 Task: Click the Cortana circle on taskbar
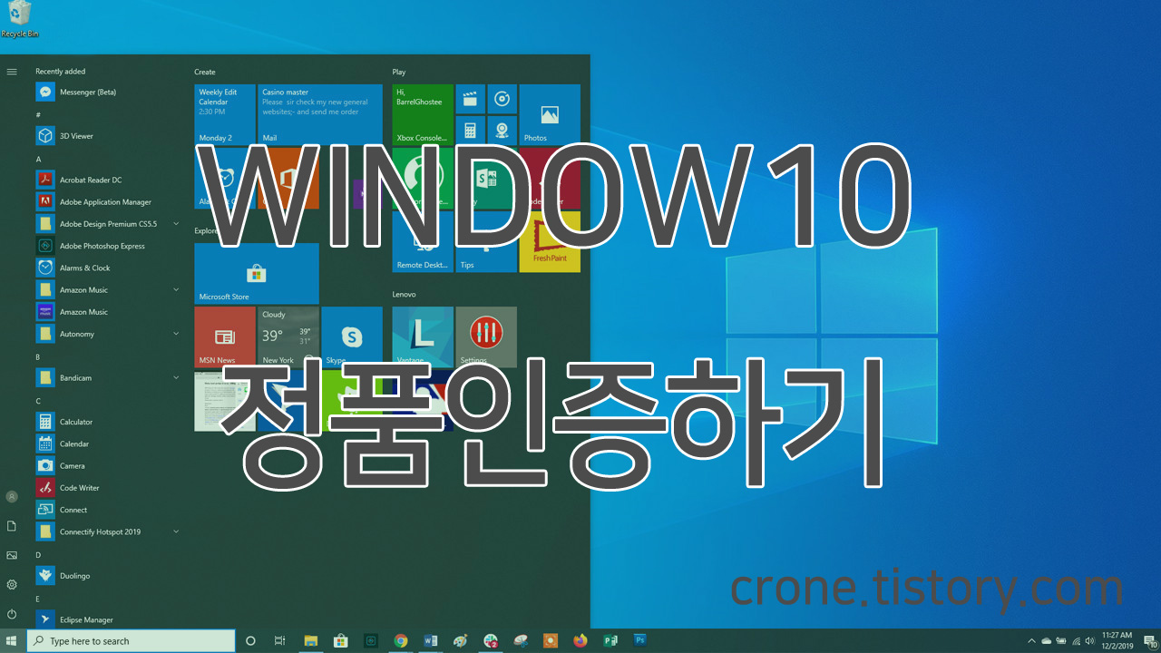251,641
